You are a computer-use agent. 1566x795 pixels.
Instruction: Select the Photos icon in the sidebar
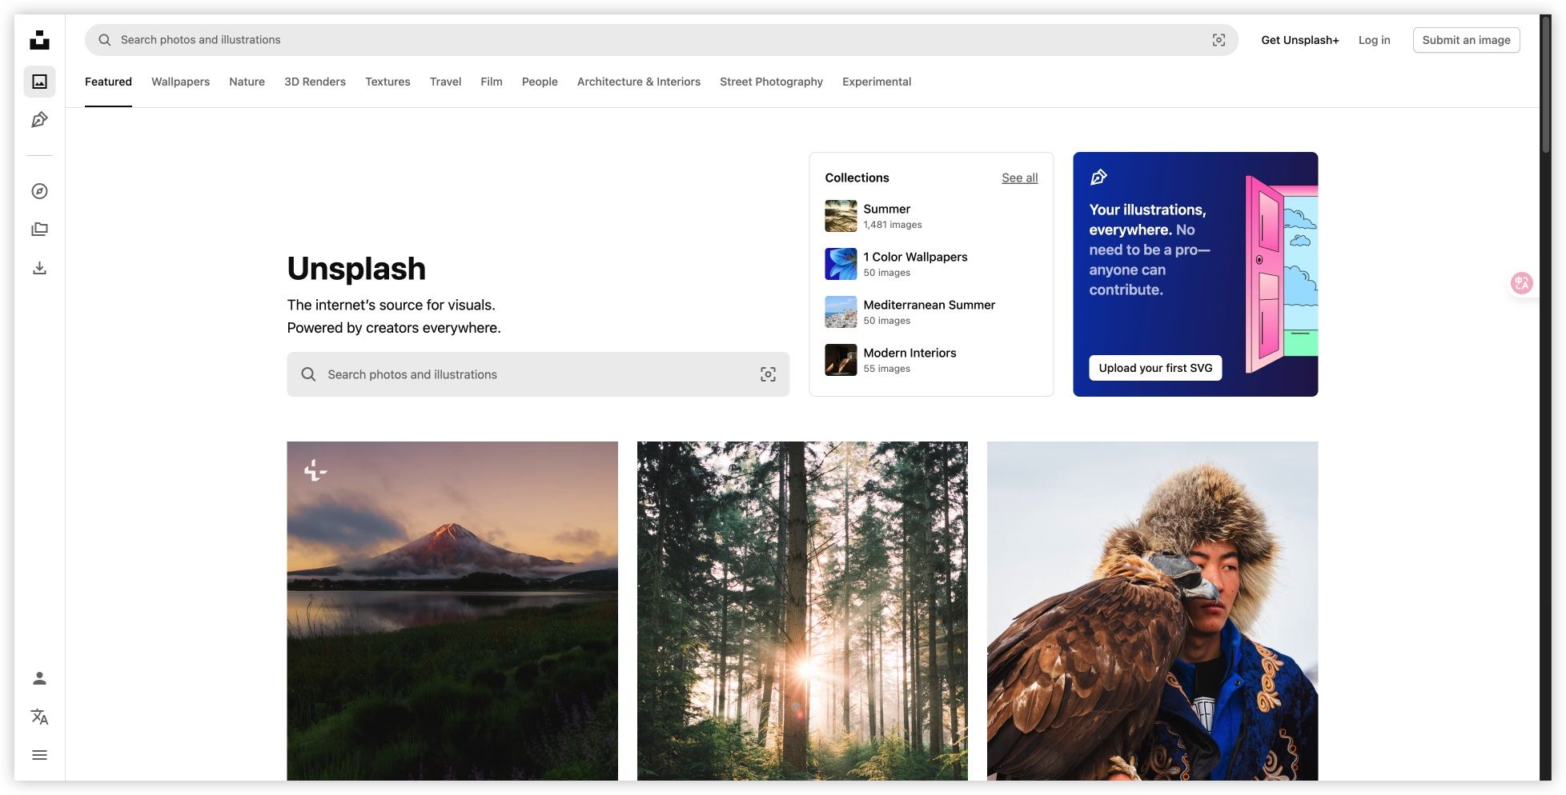(x=40, y=81)
